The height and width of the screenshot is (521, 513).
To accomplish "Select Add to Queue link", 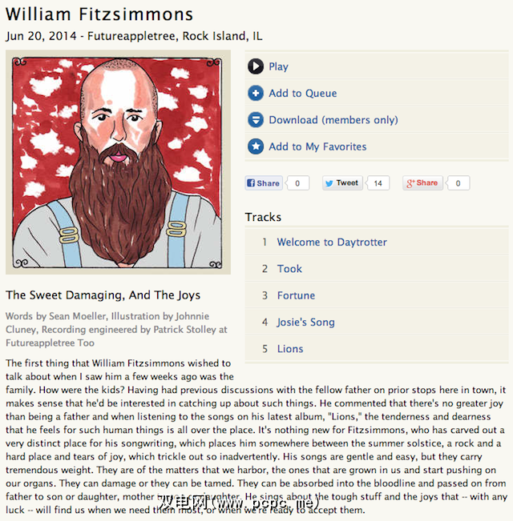I will coord(303,93).
